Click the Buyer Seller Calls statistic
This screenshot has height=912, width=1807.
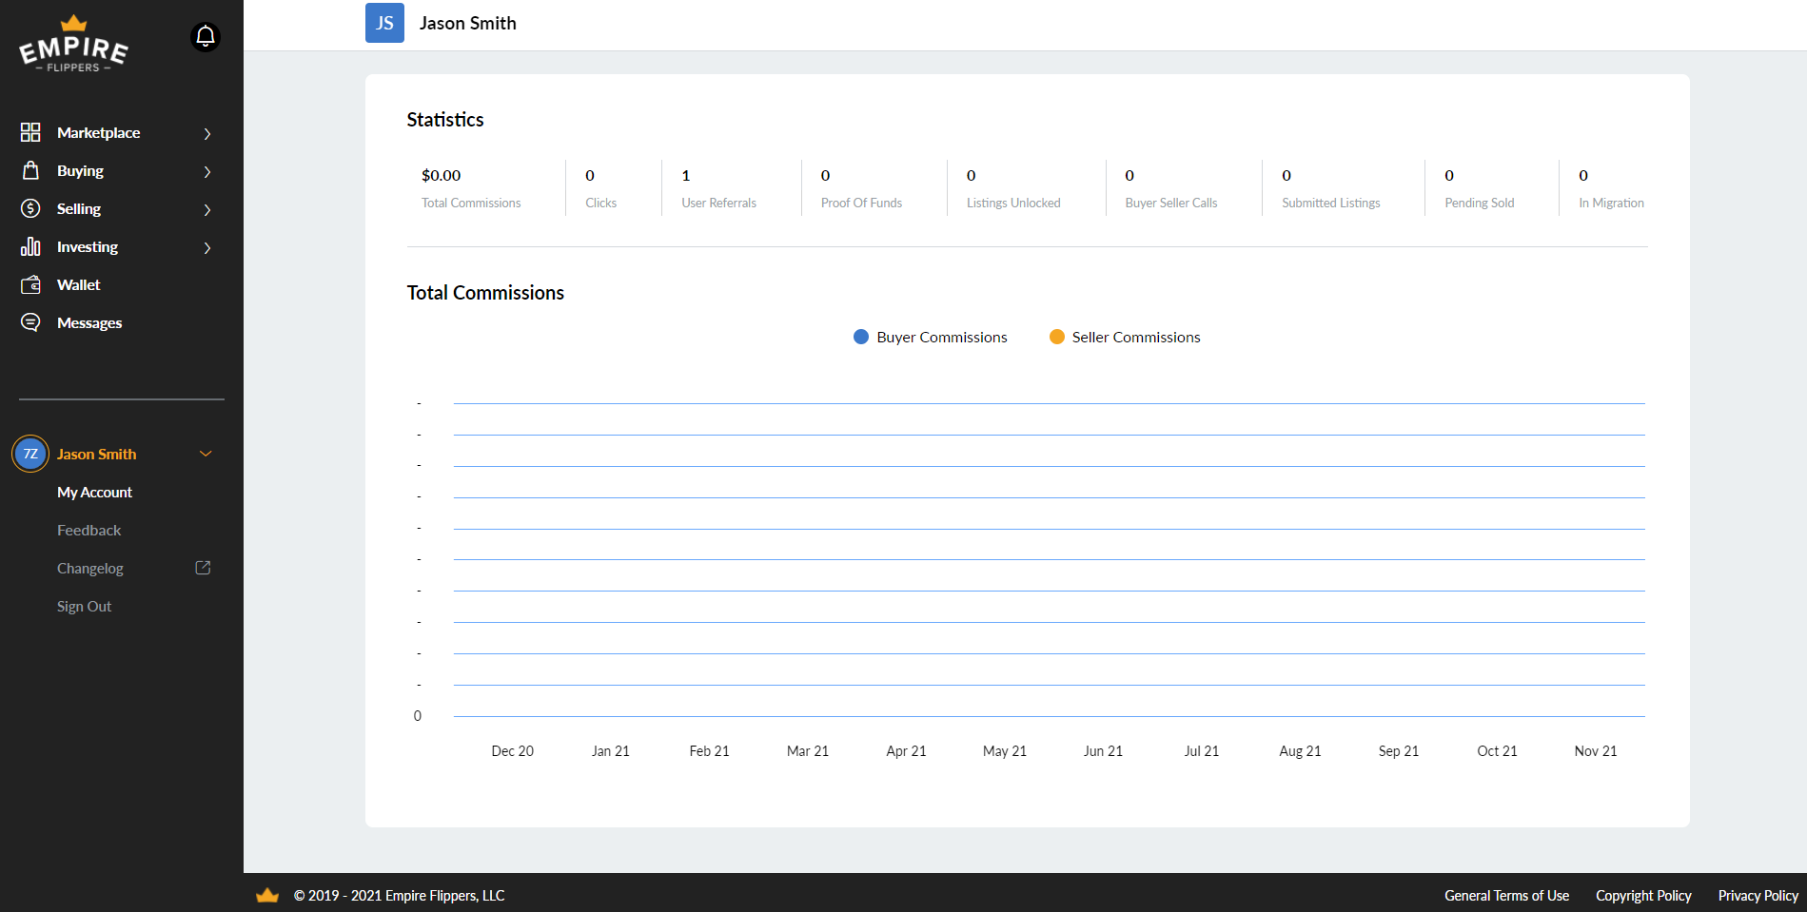point(1171,188)
